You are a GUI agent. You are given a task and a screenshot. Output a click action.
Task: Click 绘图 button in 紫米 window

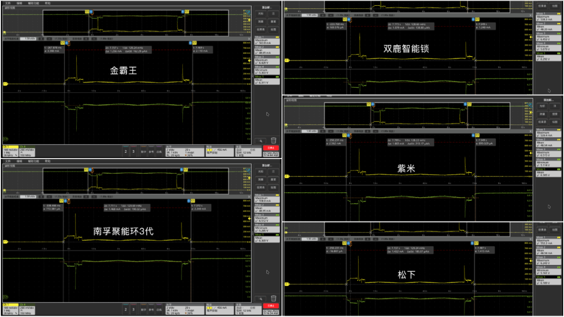555,122
